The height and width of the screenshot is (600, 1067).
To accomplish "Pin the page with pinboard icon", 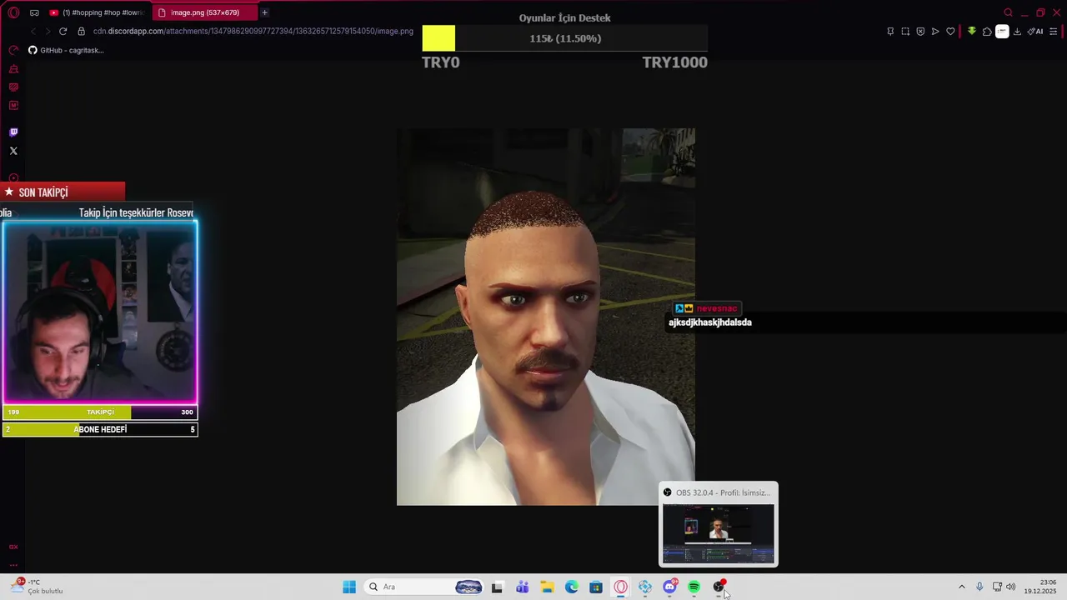I will [890, 32].
